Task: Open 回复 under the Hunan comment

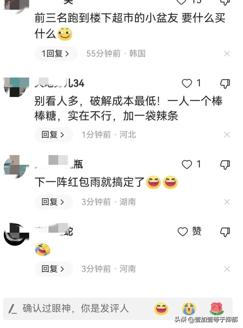Action: [x=54, y=202]
